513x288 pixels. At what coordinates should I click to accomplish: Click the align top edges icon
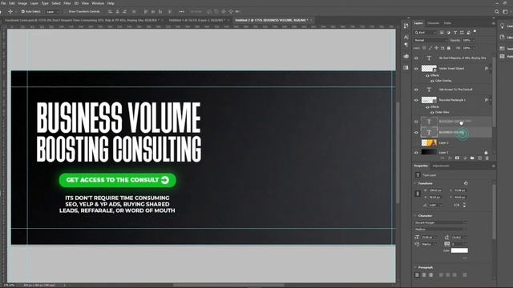pyautogui.click(x=146, y=11)
